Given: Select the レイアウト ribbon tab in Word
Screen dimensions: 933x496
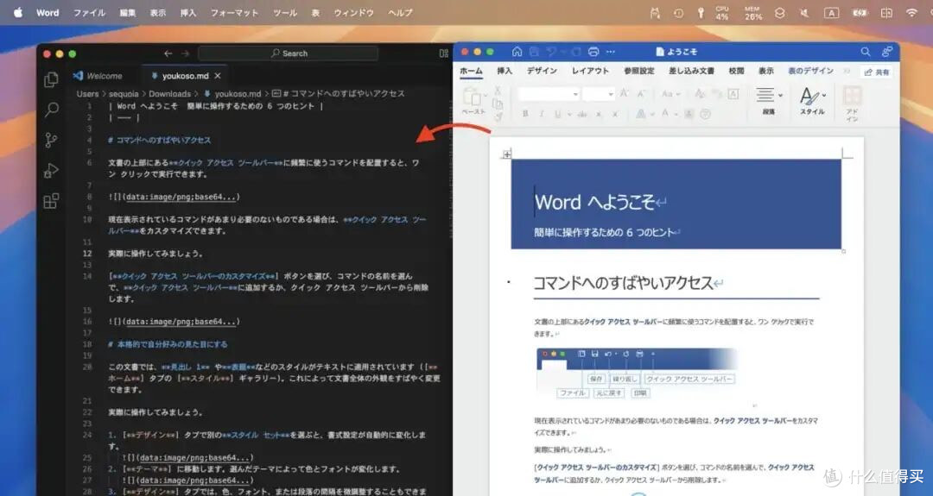Looking at the screenshot, I should coord(590,71).
